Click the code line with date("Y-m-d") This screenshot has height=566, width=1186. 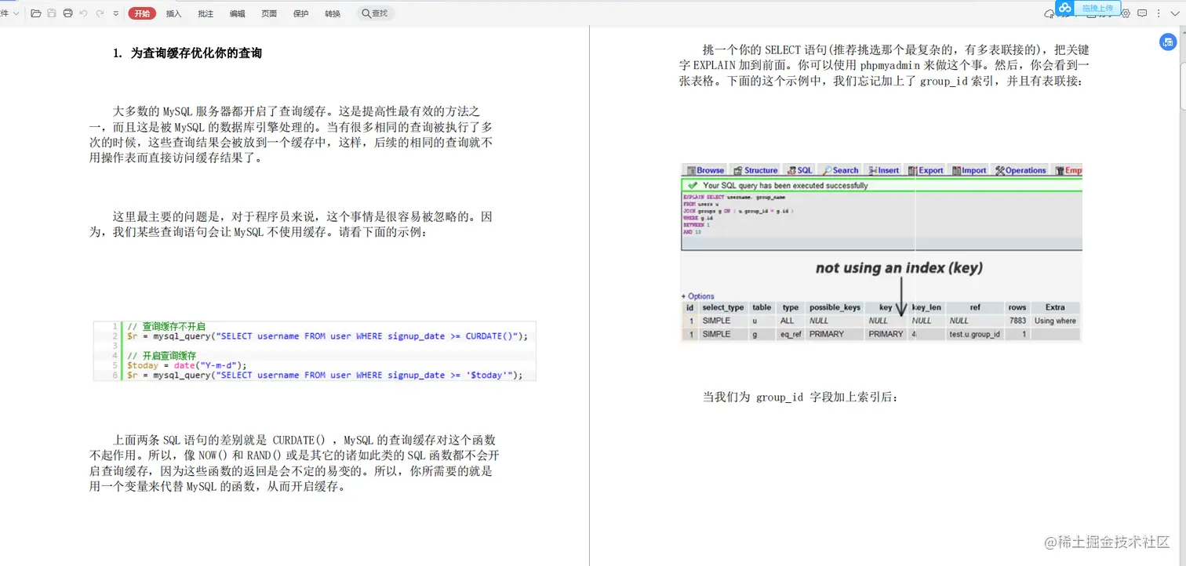tap(187, 365)
